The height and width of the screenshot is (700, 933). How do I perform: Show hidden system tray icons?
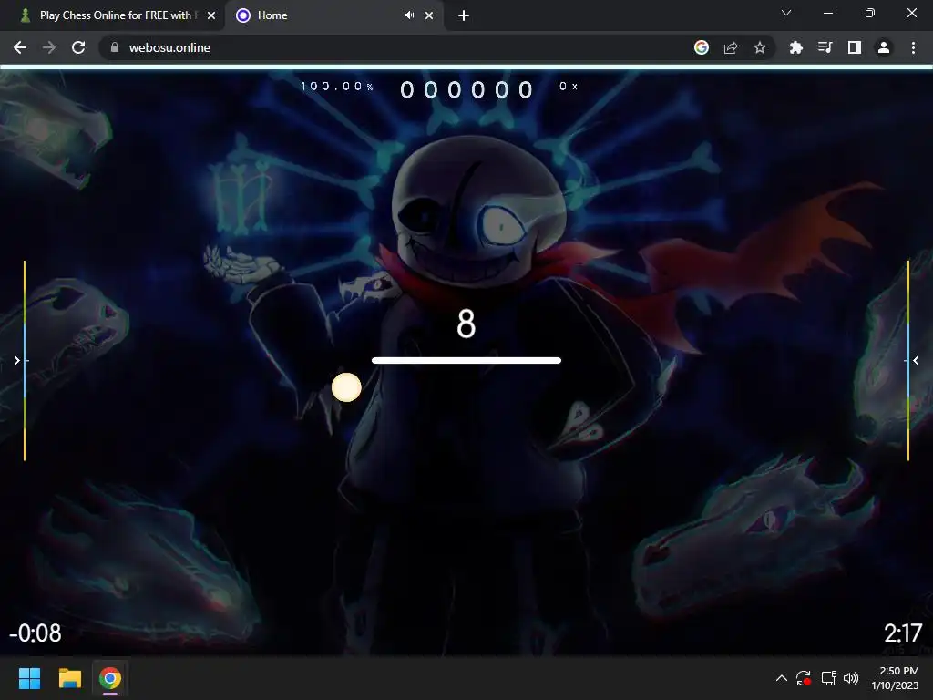coord(782,678)
